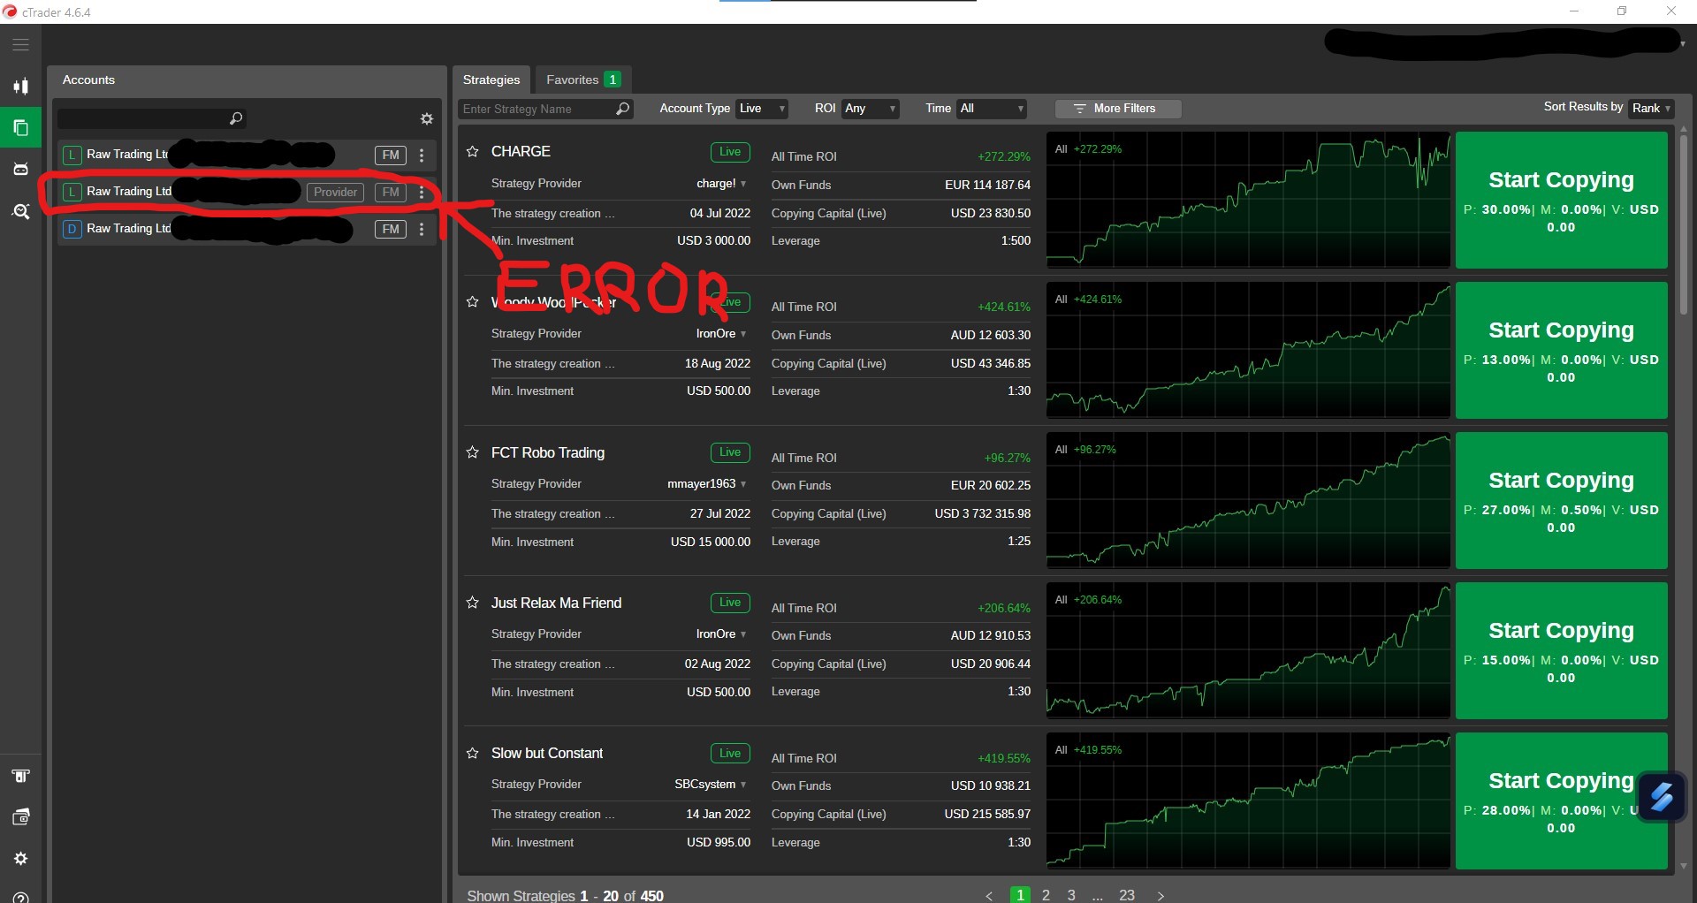This screenshot has width=1697, height=903.
Task: Open the Analyze magnifier icon in sidebar
Action: tap(20, 211)
